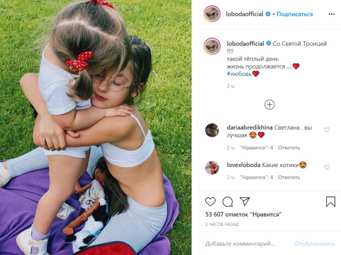This screenshot has height=255, width=341.
Task: Like the post with the heart icon
Action: click(x=210, y=202)
